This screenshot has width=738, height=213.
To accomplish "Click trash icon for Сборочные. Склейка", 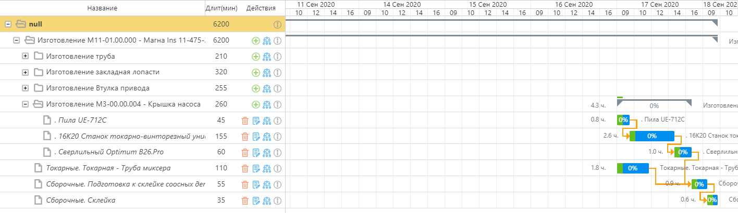I will point(245,201).
